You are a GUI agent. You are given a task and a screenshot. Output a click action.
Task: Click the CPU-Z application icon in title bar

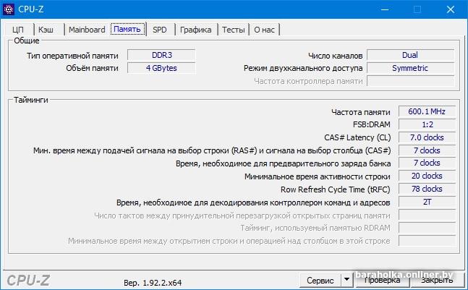point(9,9)
